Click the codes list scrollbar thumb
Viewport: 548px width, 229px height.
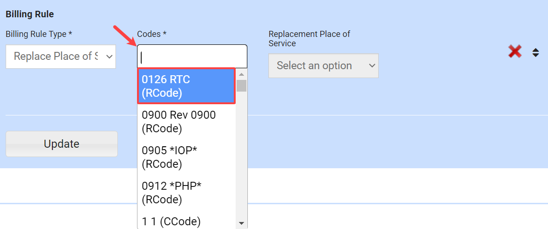241,86
